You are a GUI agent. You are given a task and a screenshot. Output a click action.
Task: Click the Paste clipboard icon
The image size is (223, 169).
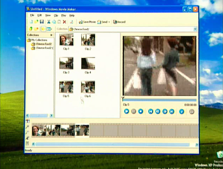[59, 22]
